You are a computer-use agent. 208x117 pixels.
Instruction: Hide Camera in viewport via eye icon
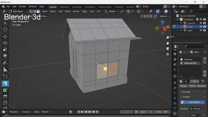201,23
